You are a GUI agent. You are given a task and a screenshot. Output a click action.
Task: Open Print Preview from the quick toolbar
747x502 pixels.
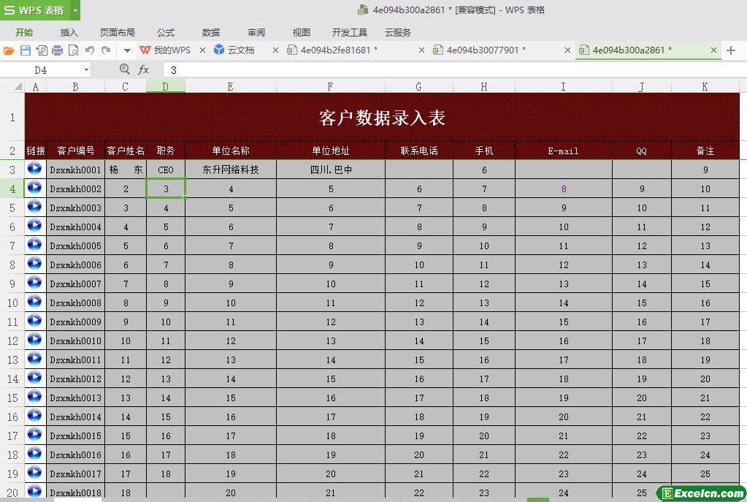[73, 50]
